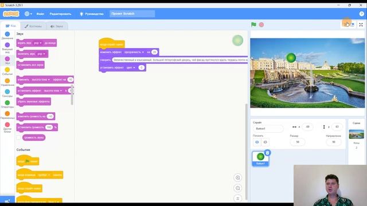Click the sprite y coordinate field
This screenshot has height=206, width=367.
(337, 127)
